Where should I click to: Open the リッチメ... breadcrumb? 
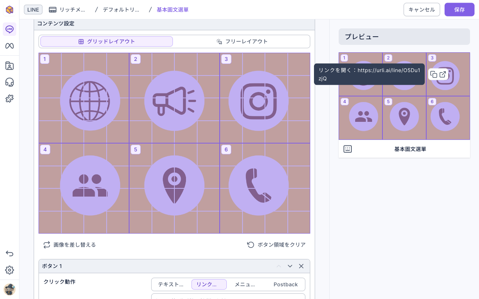[x=67, y=10]
